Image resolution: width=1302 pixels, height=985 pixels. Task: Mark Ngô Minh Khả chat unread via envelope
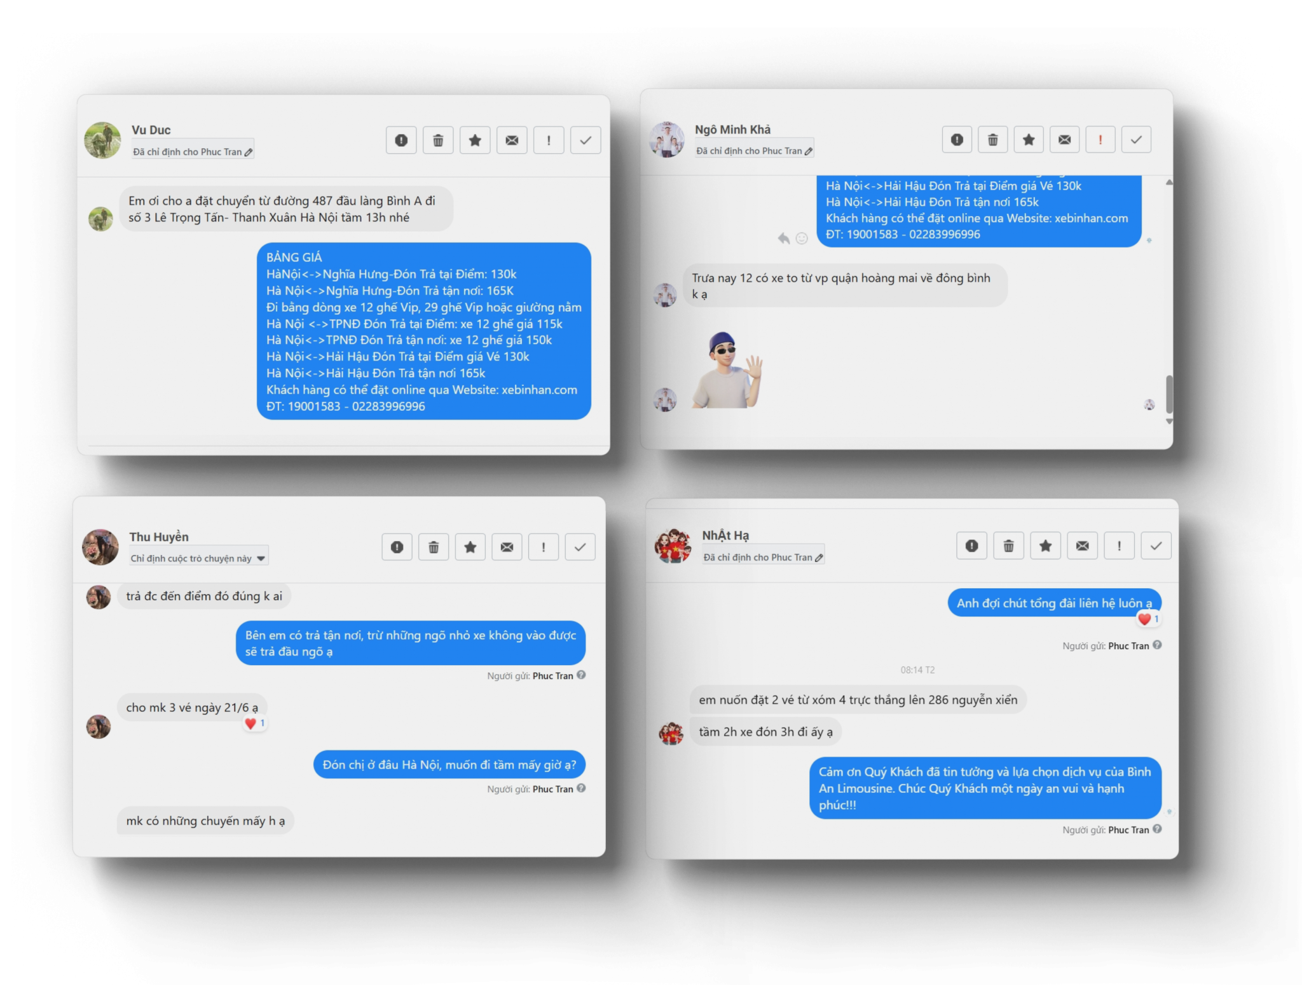point(1065,139)
